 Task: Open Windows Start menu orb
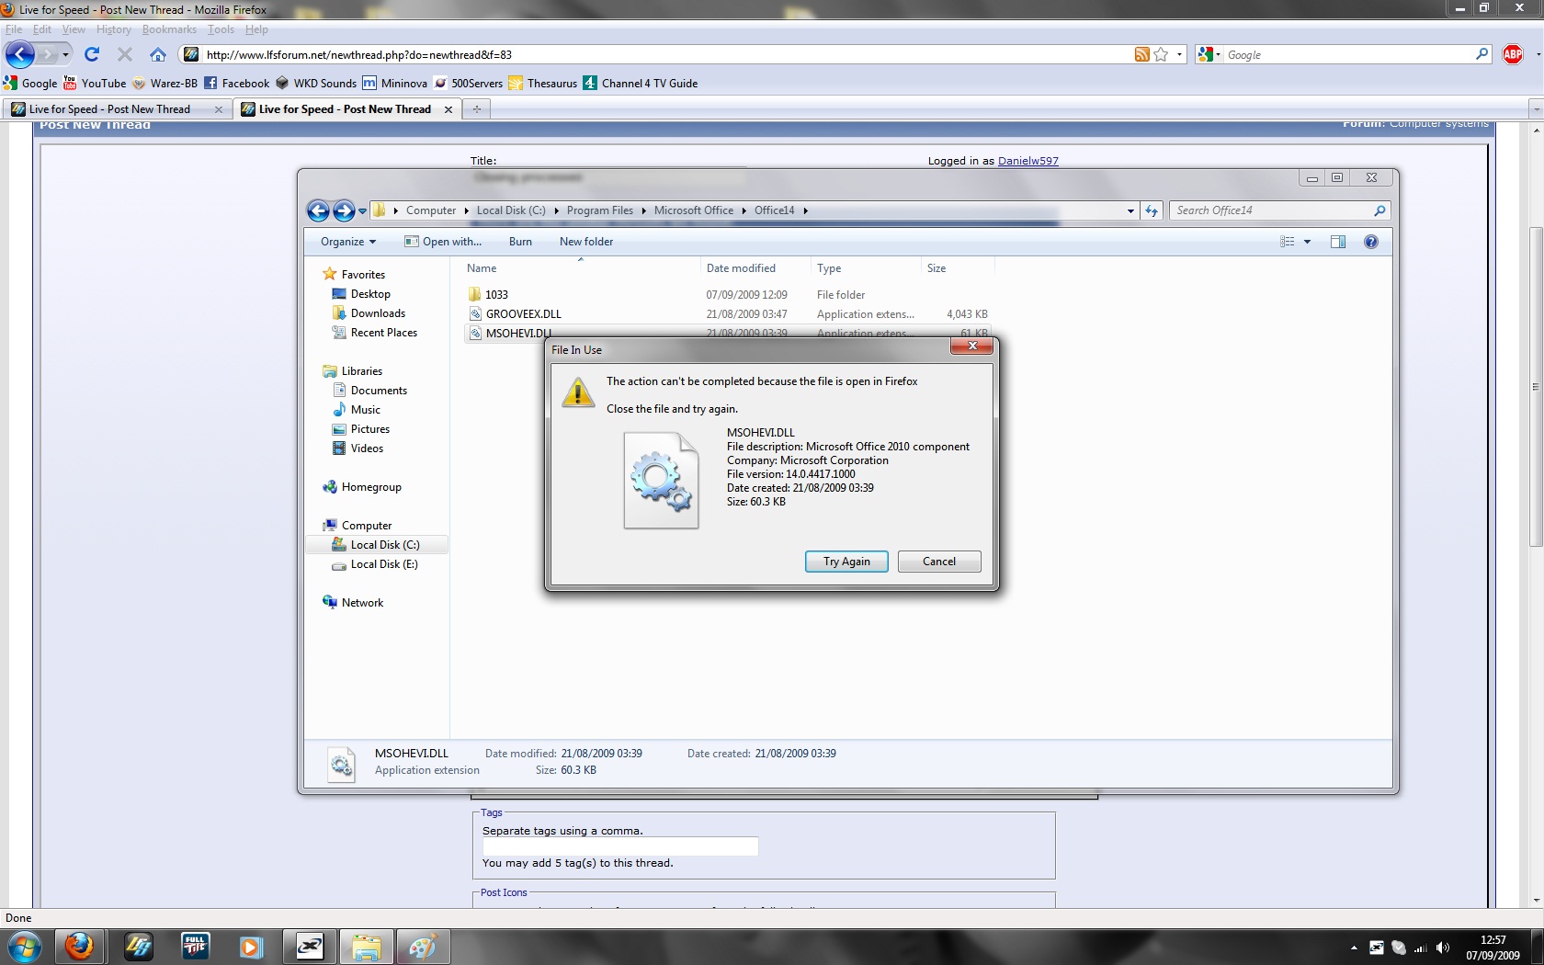pos(25,947)
